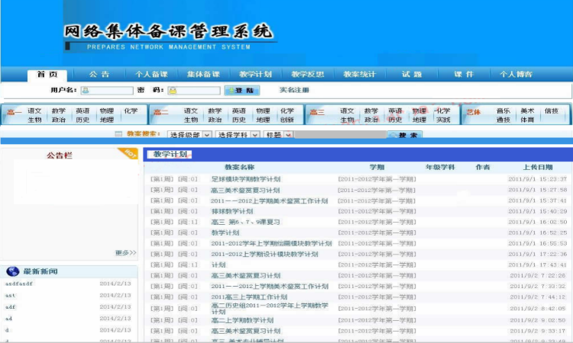Open 高一 生物 subject link
Screen dimensions: 573x343
pyautogui.click(x=34, y=120)
